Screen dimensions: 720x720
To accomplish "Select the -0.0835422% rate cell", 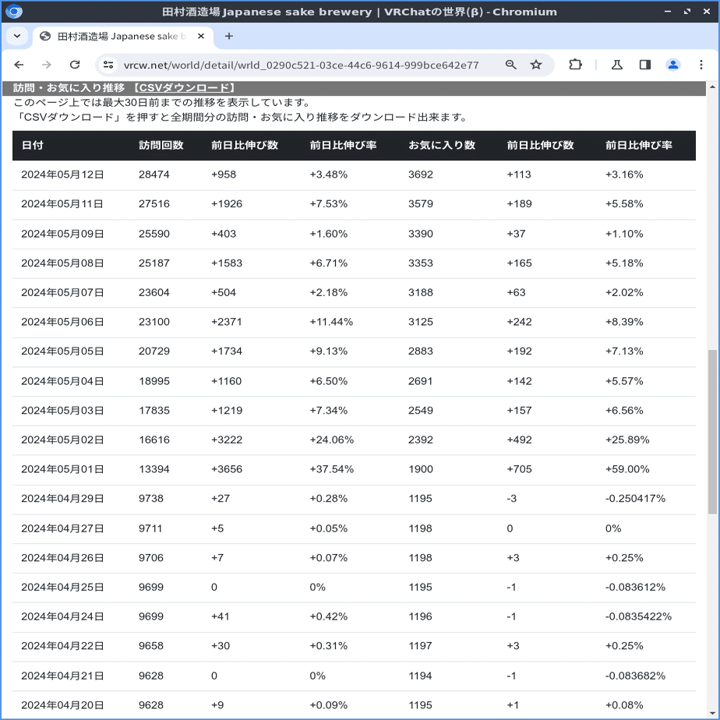I will 639,617.
